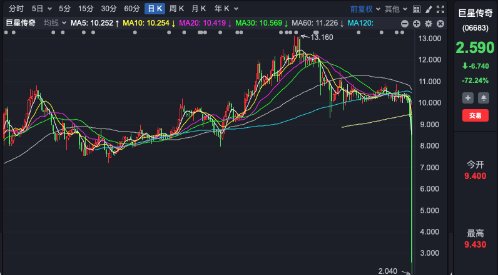Open moving average settings gear
The width and height of the screenshot is (498, 275).
pyautogui.click(x=429, y=24)
